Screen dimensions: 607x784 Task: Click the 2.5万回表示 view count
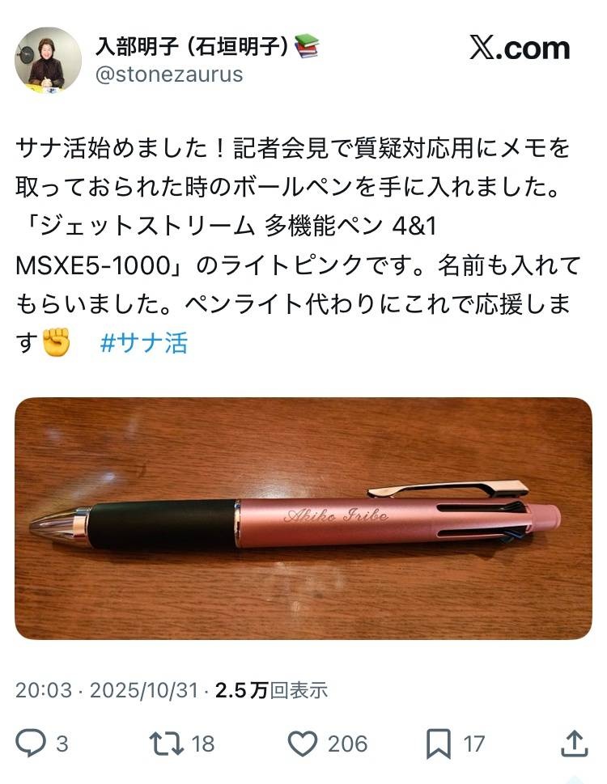[271, 690]
